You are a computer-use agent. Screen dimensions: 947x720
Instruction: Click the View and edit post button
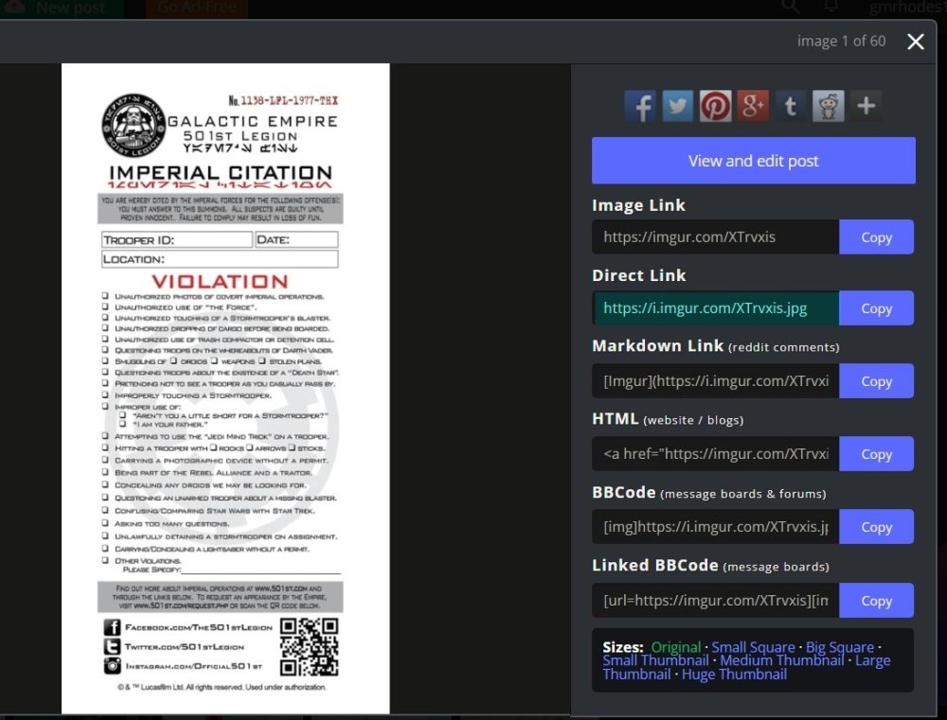[x=753, y=161]
